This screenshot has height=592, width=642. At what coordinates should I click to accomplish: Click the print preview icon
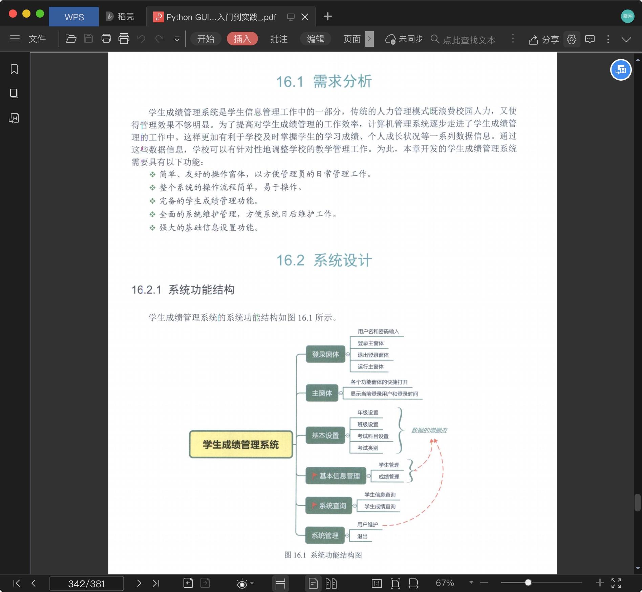[124, 39]
